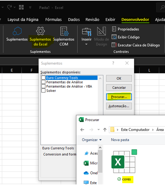Screen dimensions: 165x185
Task: Click the Redo arrow in title bar
Action: tap(9, 7)
